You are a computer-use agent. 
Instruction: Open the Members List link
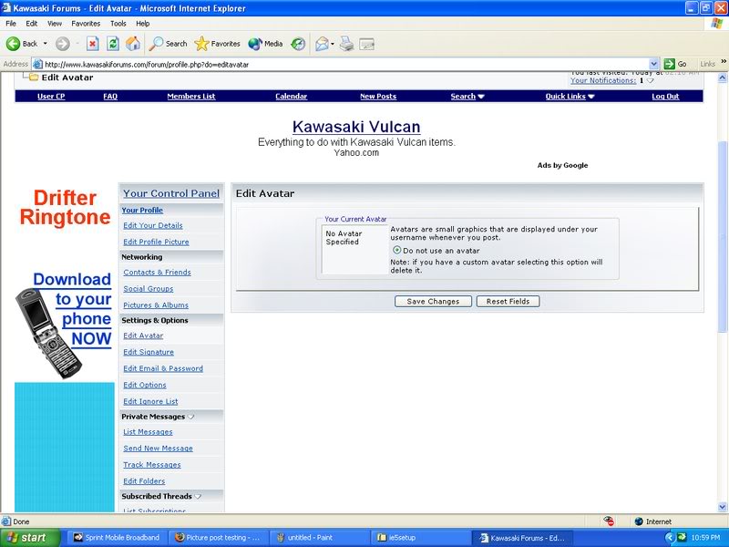click(x=191, y=97)
